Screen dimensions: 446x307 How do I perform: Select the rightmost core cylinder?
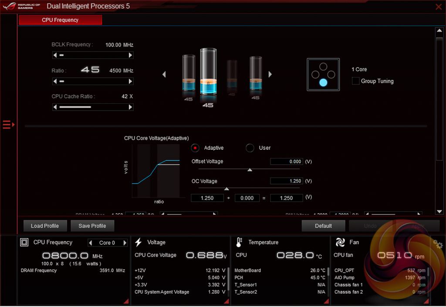point(256,73)
